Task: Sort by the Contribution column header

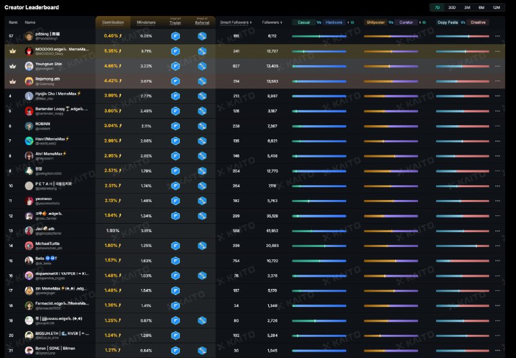Action: [x=114, y=23]
